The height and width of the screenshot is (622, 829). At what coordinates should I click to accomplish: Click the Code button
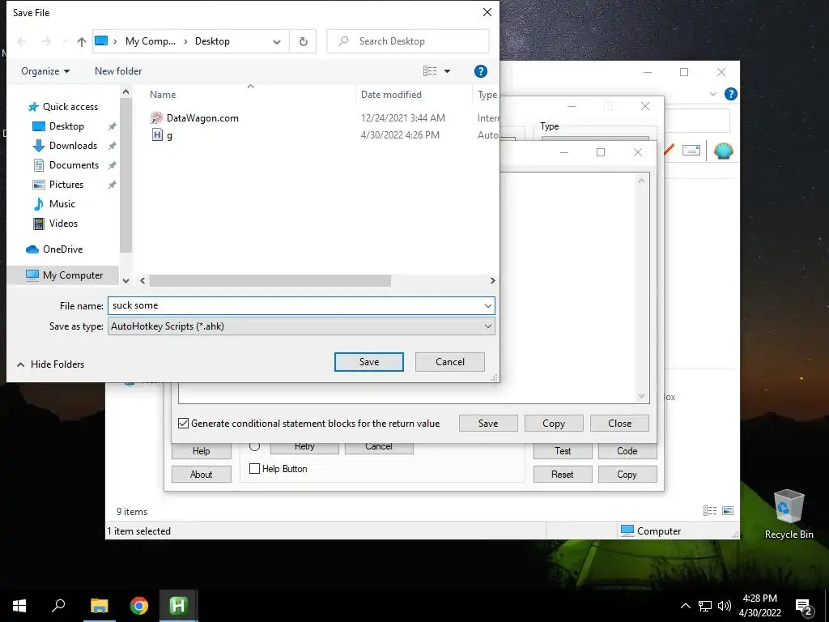click(x=627, y=451)
